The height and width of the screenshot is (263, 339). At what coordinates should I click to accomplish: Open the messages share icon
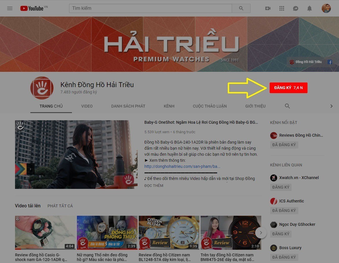click(x=296, y=8)
